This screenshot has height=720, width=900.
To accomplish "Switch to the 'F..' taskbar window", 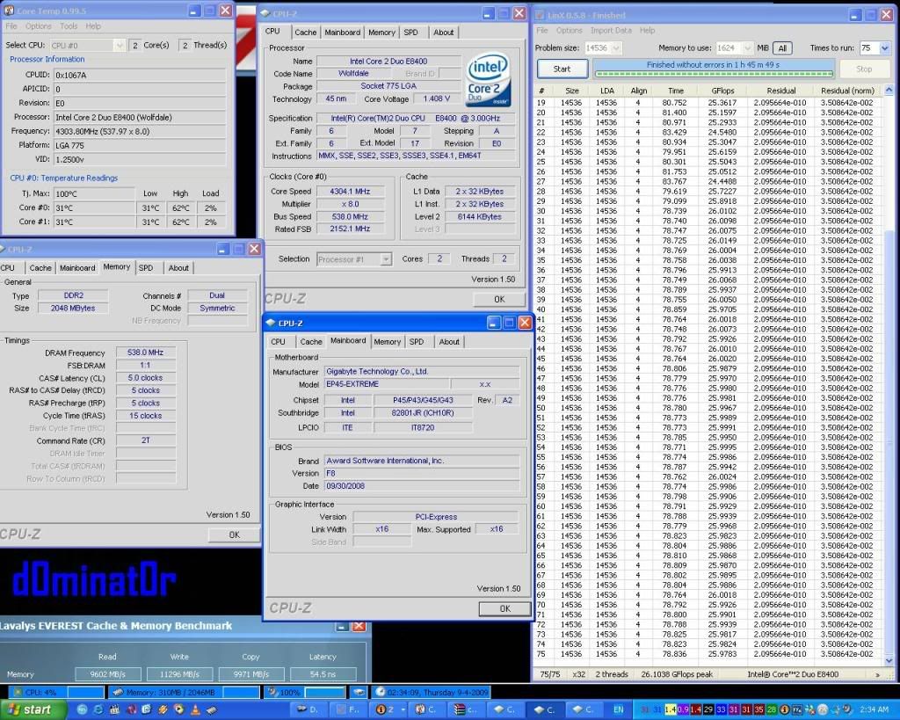I will click(x=350, y=709).
